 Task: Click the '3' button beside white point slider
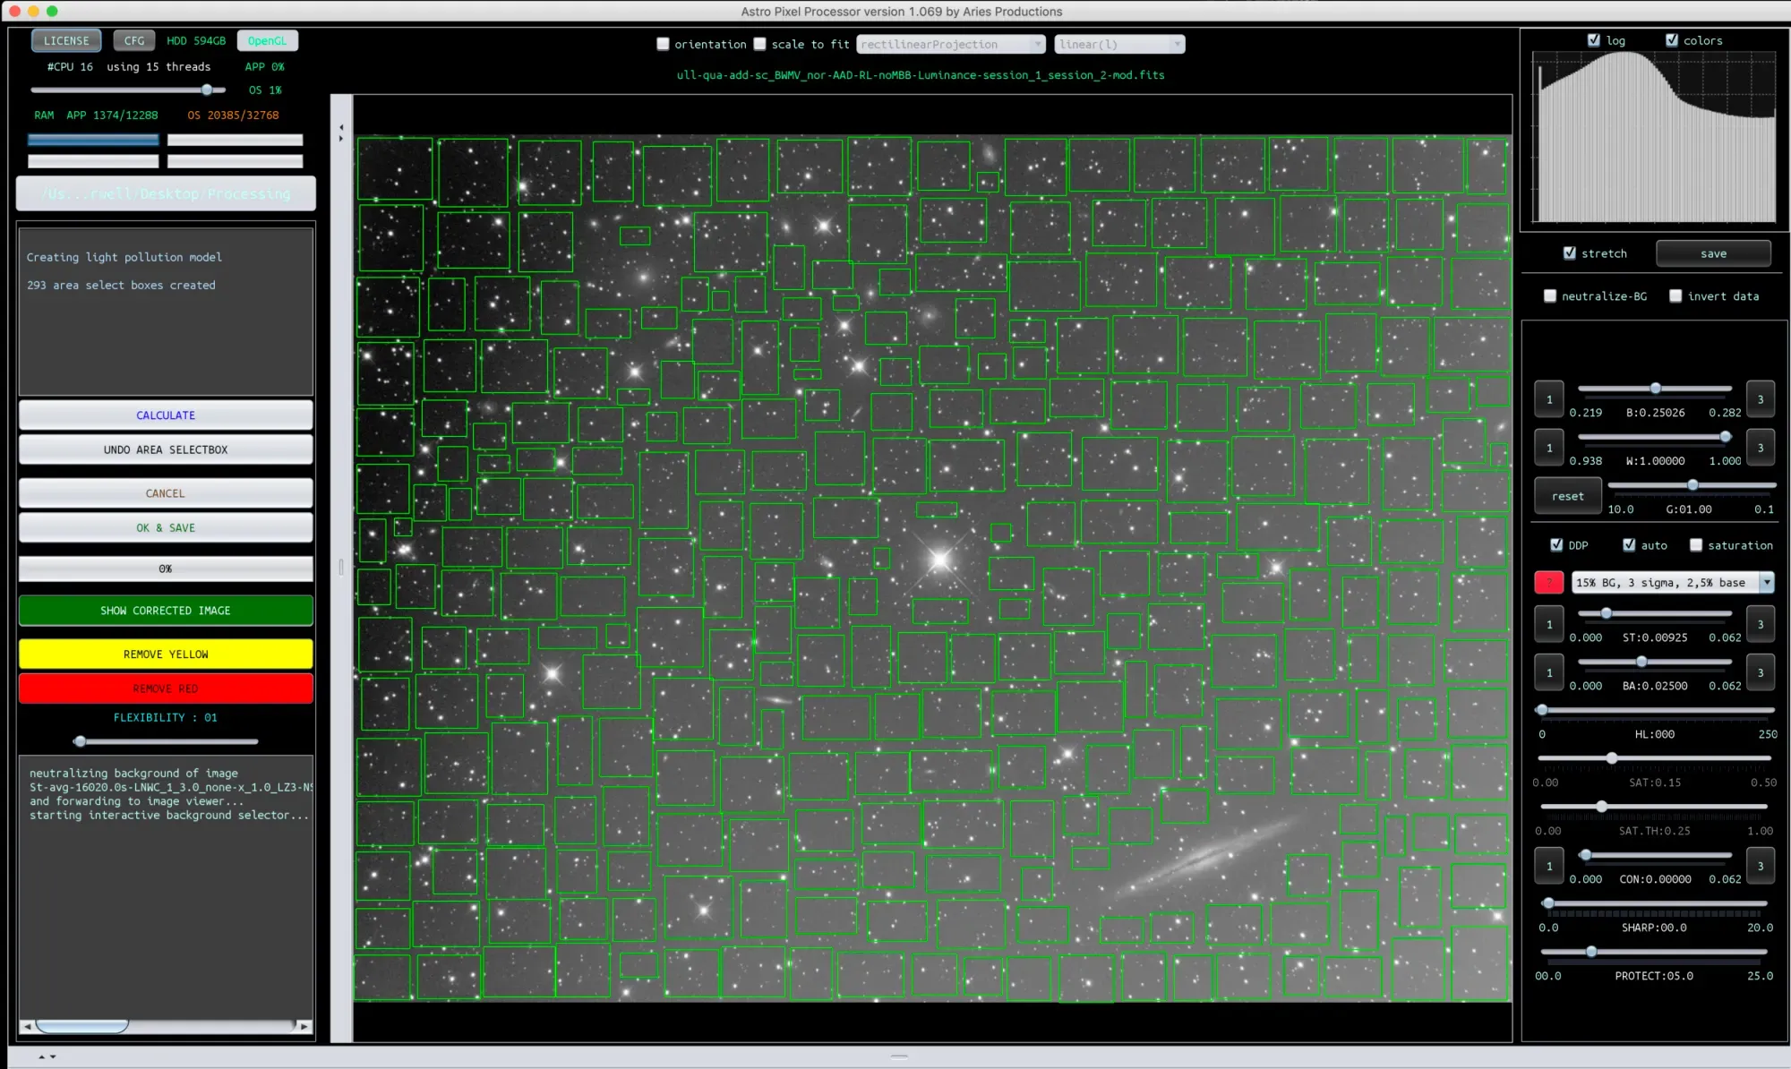click(1760, 448)
